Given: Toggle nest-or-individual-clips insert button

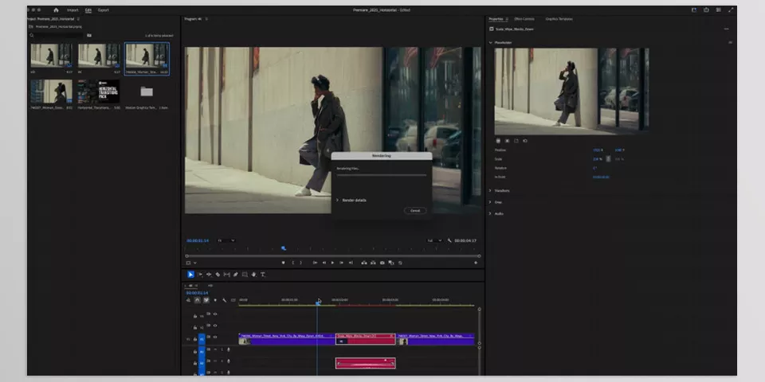Looking at the screenshot, I should tap(188, 300).
